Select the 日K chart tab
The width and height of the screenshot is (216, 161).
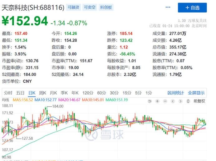click(32, 93)
